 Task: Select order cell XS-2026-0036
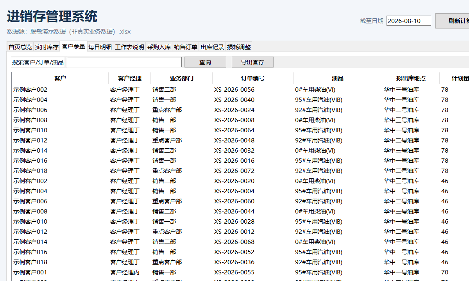click(x=234, y=262)
